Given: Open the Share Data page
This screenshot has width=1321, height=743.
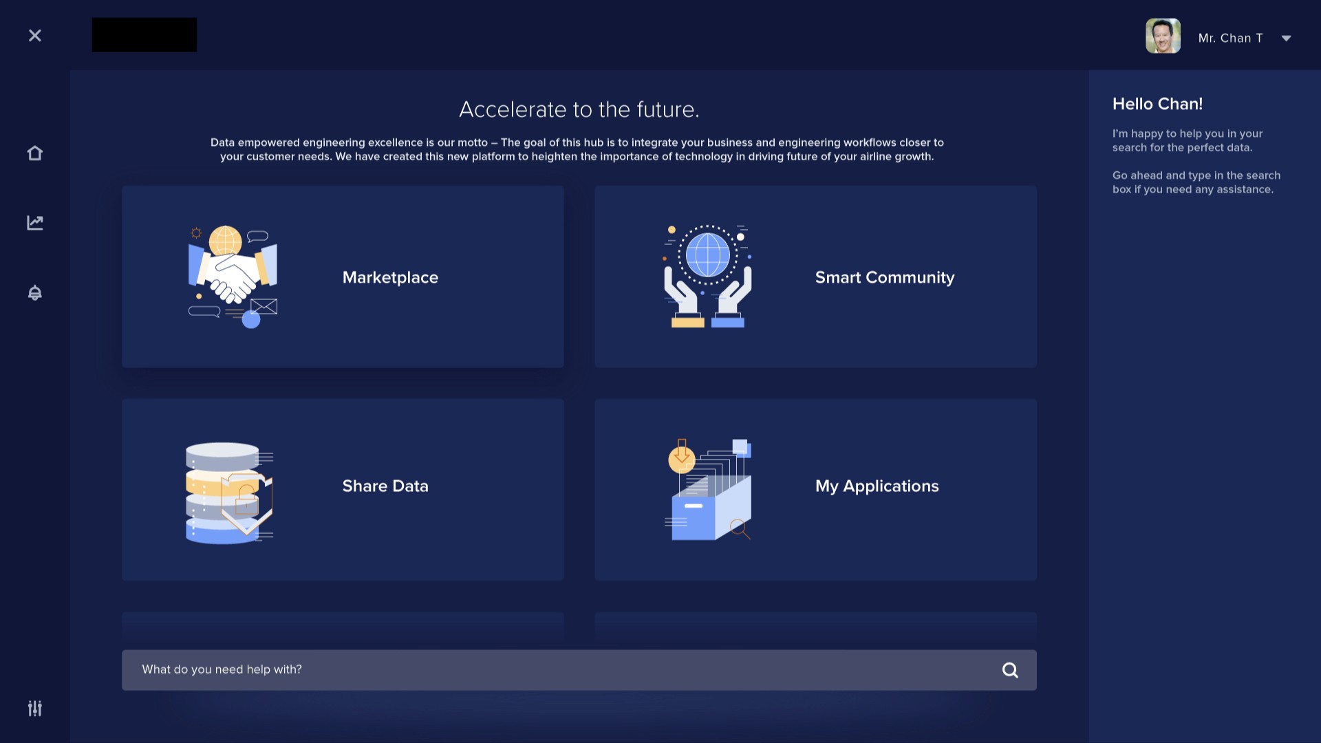Looking at the screenshot, I should point(385,486).
